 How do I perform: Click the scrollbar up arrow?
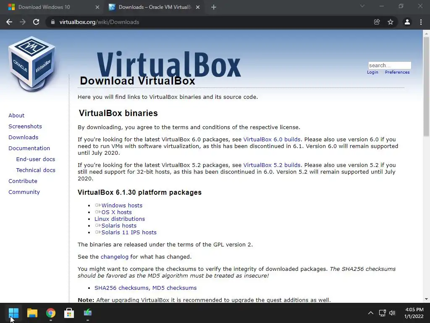[x=426, y=33]
